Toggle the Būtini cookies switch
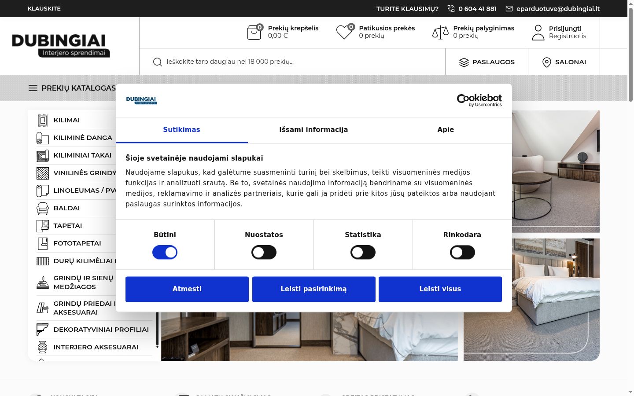The height and width of the screenshot is (396, 634). point(165,253)
